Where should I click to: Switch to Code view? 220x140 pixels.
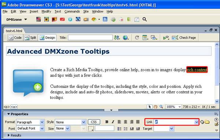(x=15, y=38)
